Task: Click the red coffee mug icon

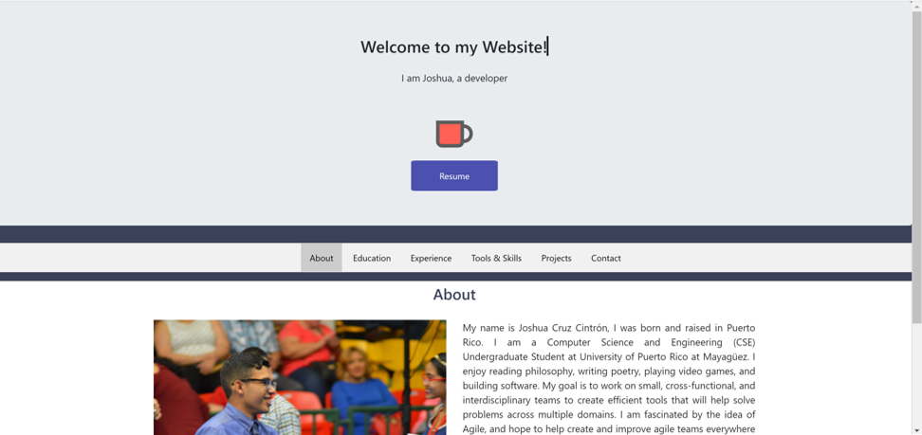Action: point(454,134)
